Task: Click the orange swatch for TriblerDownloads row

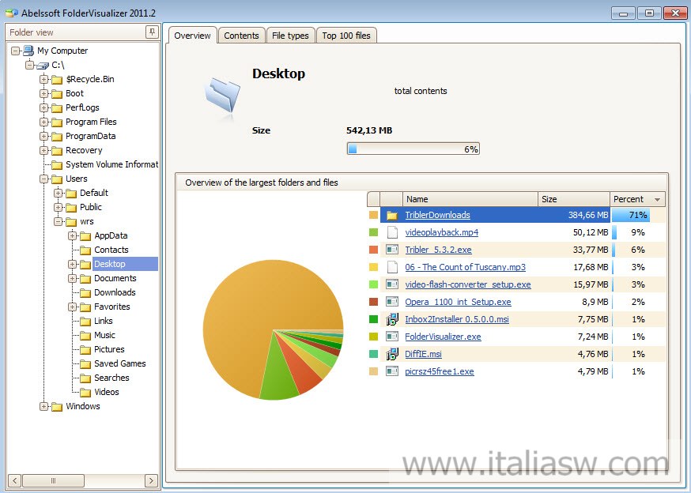Action: (373, 215)
